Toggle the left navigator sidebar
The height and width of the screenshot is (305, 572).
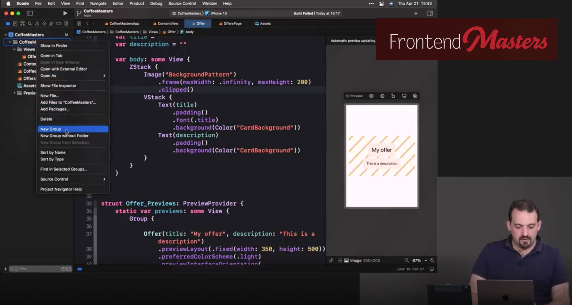(x=30, y=13)
